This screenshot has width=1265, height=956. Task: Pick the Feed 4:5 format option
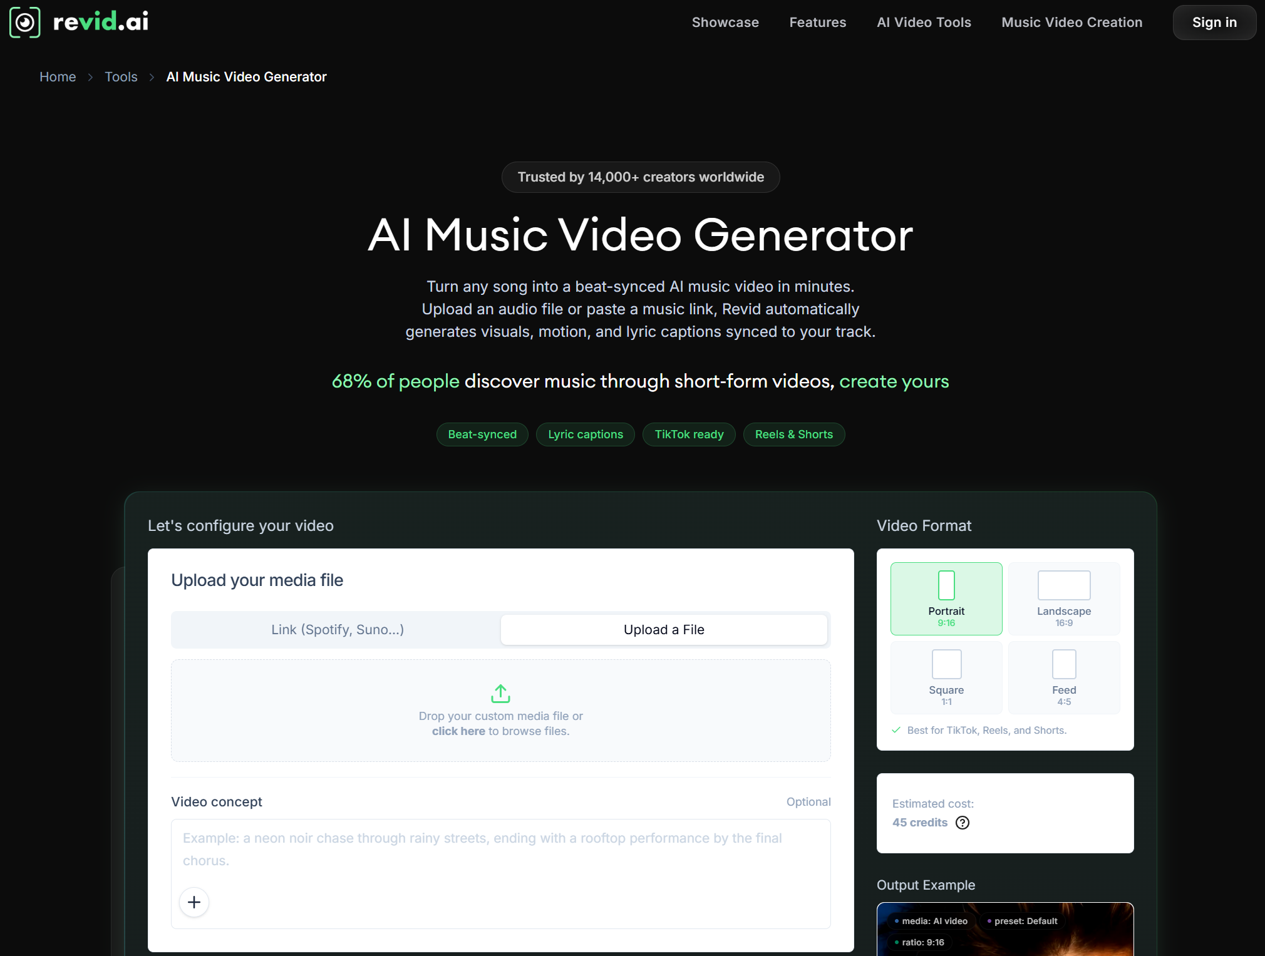tap(1064, 677)
